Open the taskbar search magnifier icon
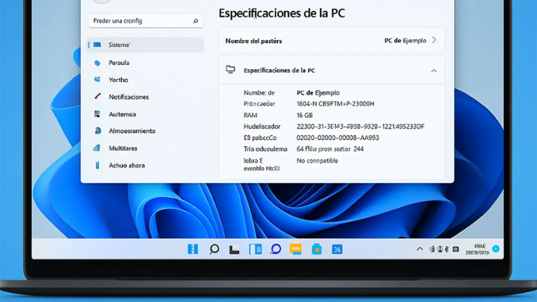Viewport: 537px width, 302px height. (214, 249)
